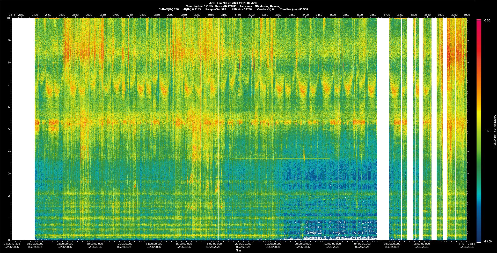Click the 04:26:17.329 start time label

coord(12,244)
